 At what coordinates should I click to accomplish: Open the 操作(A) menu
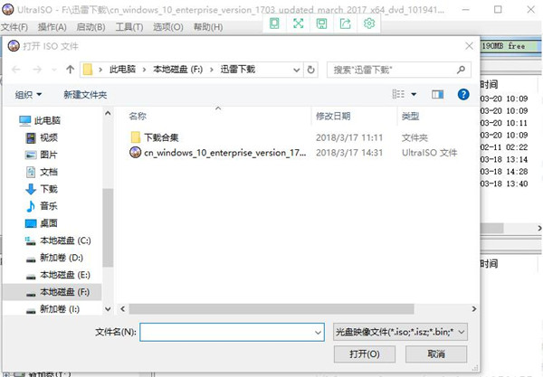click(52, 27)
